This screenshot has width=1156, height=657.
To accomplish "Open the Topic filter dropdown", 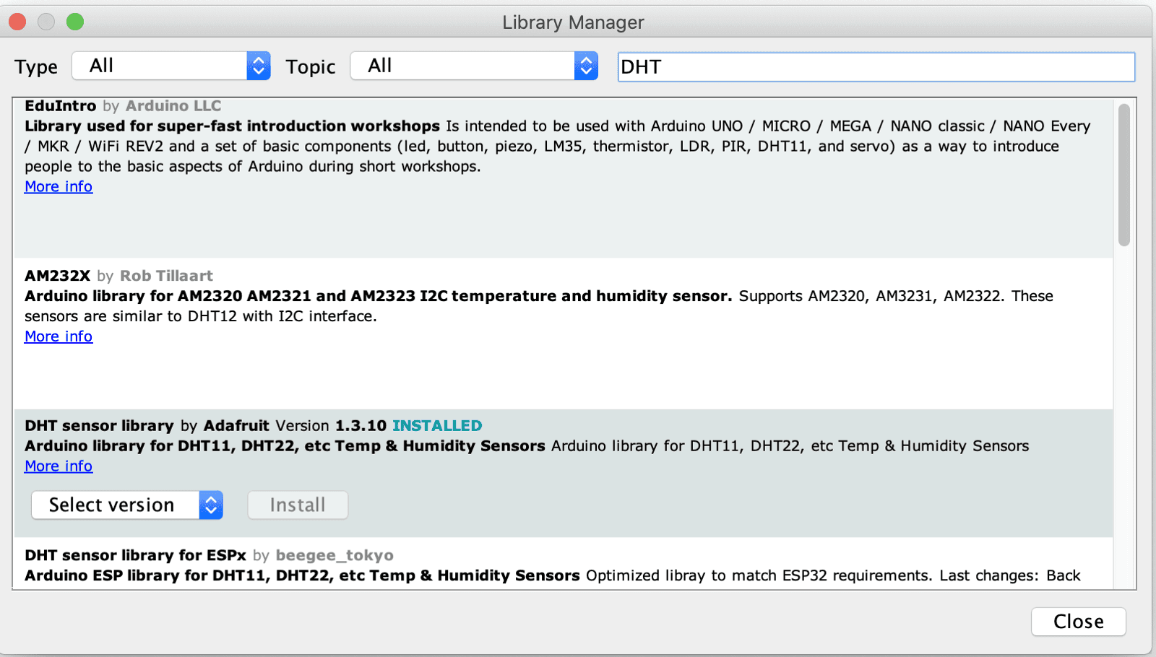I will (x=473, y=66).
